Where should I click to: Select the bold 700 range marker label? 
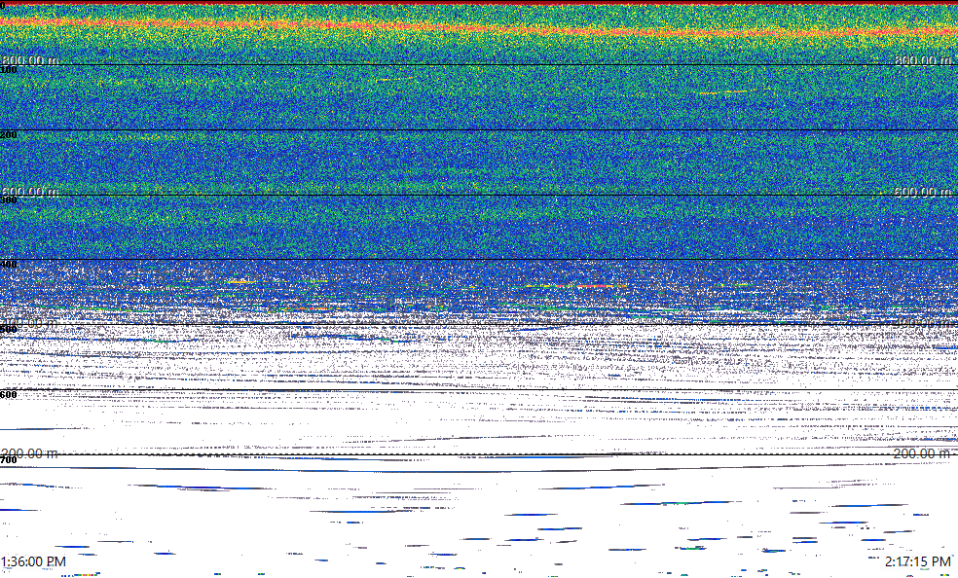click(x=9, y=460)
